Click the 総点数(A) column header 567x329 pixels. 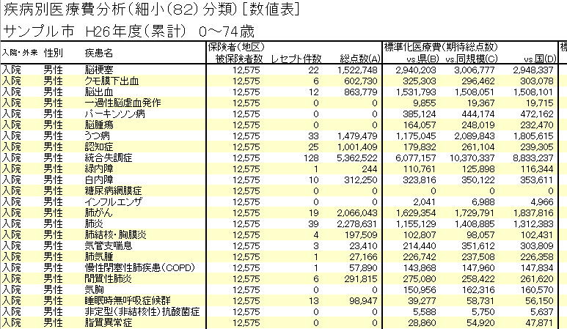[359, 59]
